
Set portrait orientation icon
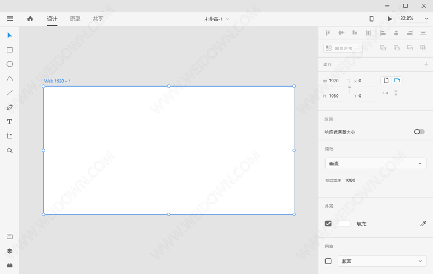[386, 81]
